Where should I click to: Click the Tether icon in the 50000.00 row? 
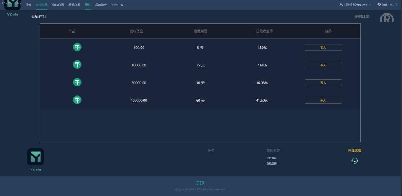point(77,82)
